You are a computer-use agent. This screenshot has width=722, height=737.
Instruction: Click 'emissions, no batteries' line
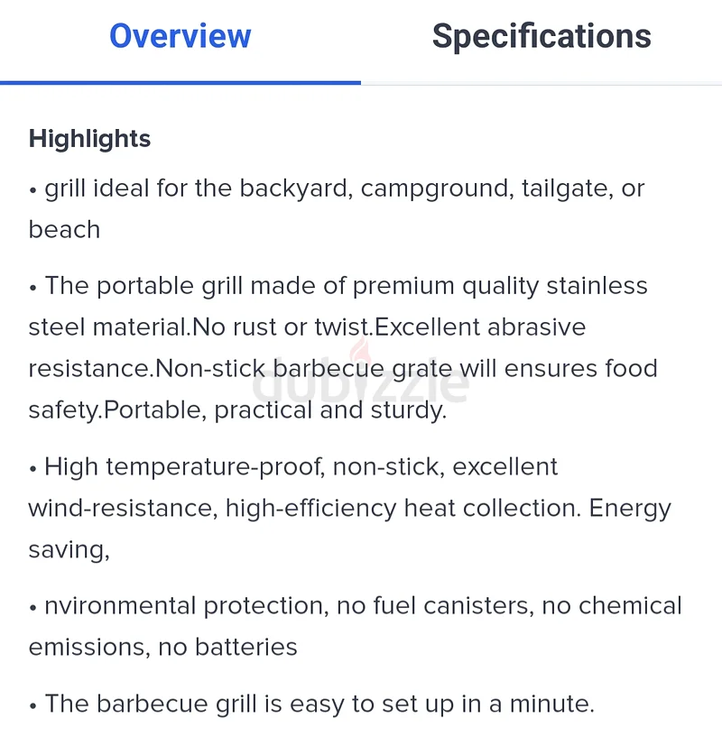click(x=162, y=647)
